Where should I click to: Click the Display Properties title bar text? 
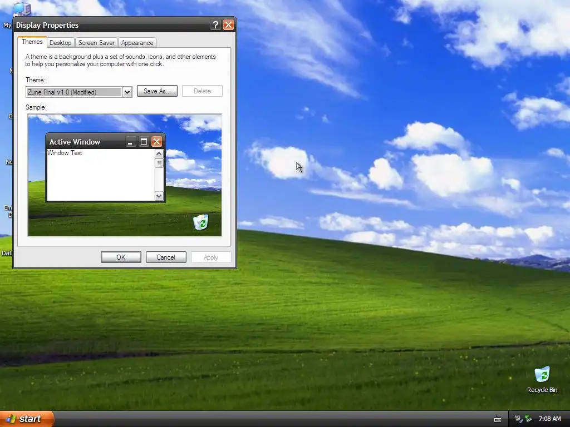(47, 25)
